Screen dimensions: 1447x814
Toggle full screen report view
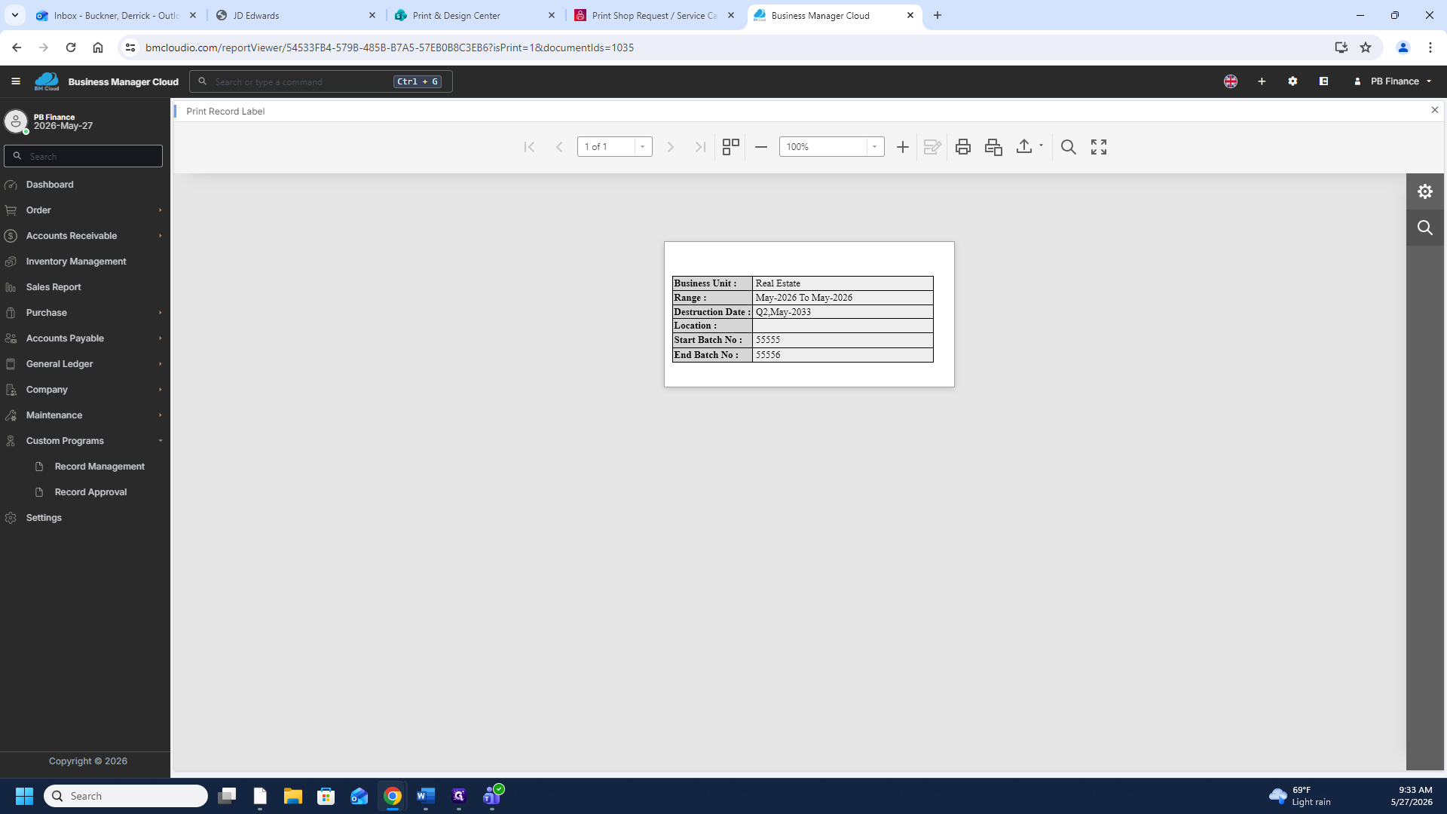(x=1099, y=147)
